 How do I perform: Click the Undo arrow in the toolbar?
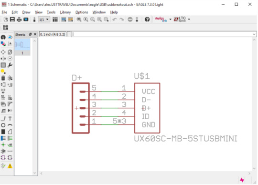tap(115, 20)
